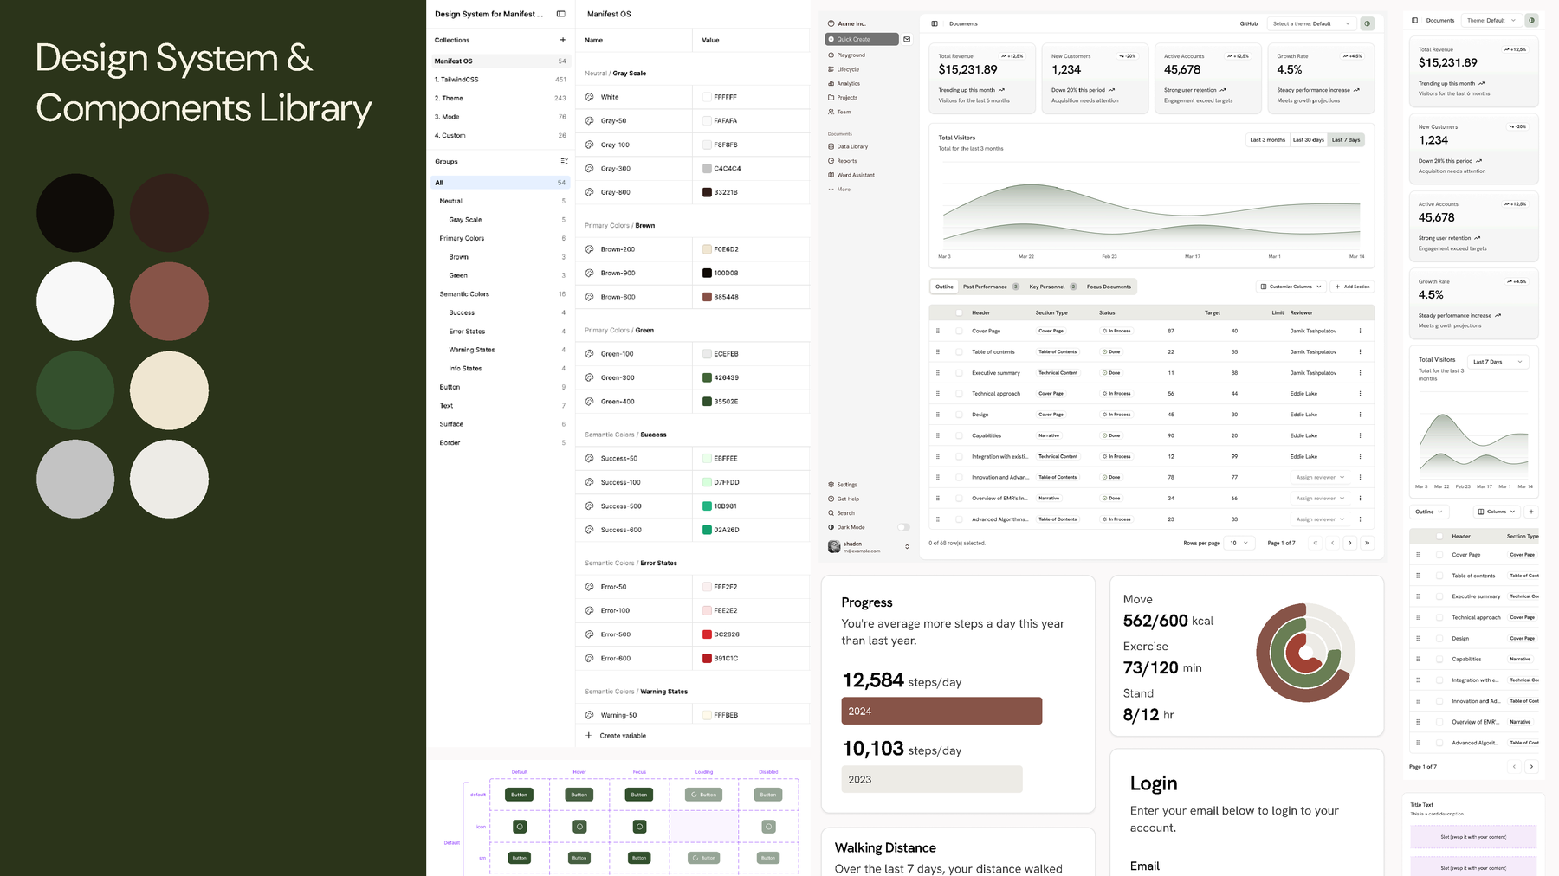Screen dimensions: 1559x876
Task: Select the Last 3 months range
Action: pyautogui.click(x=1267, y=139)
